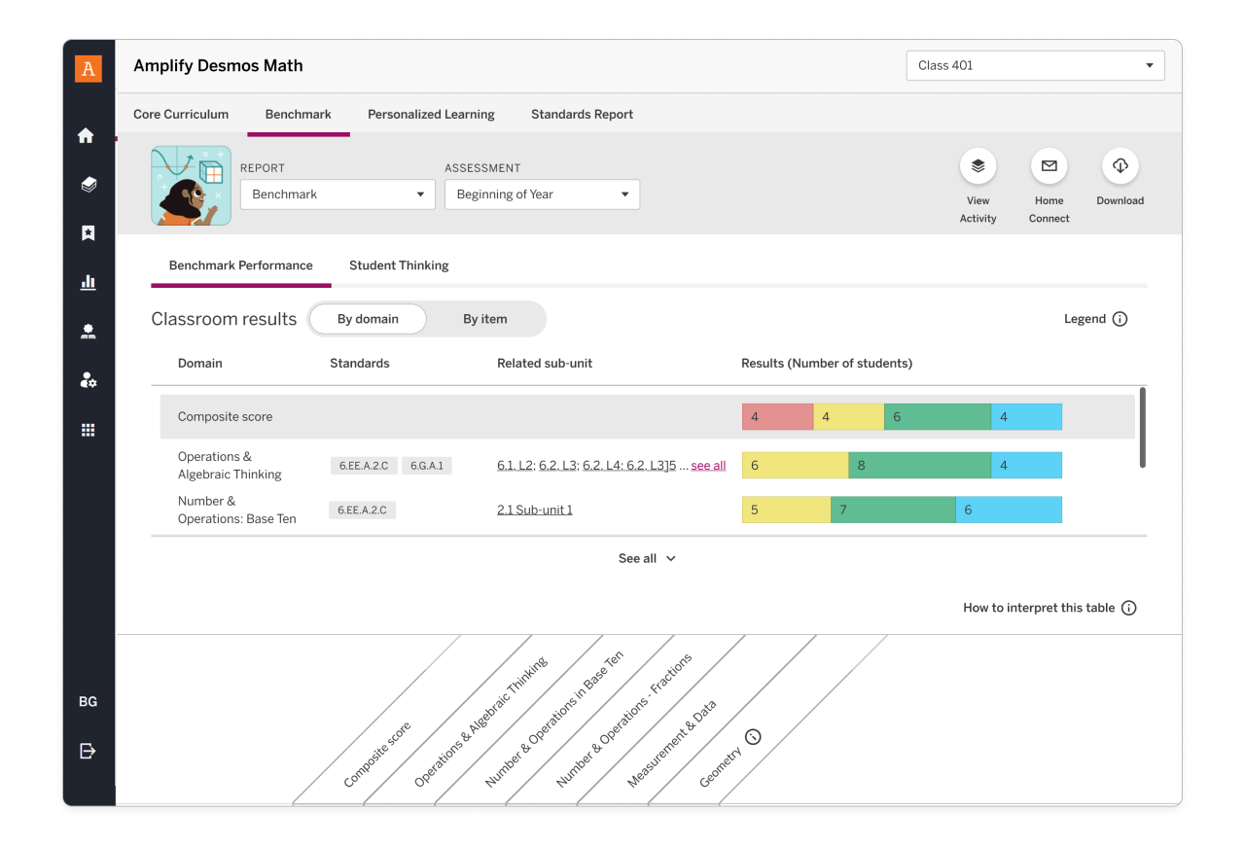Open the stacked books library icon
Viewport: 1245px width, 846px height.
(x=89, y=185)
